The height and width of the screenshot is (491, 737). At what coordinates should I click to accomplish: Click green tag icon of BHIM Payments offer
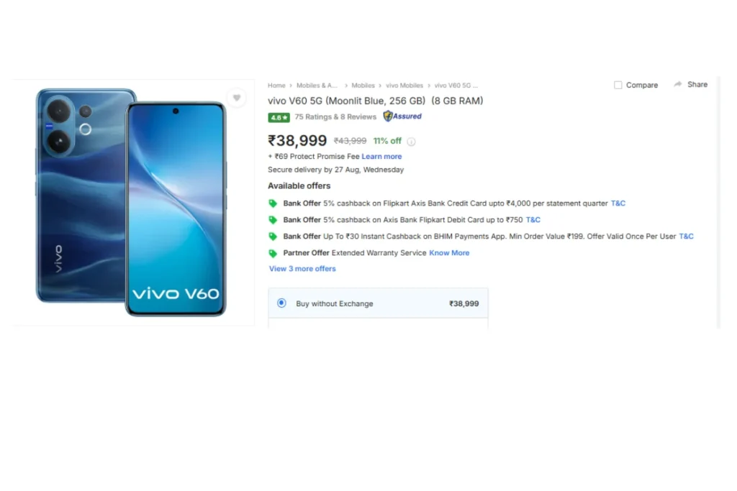click(273, 236)
